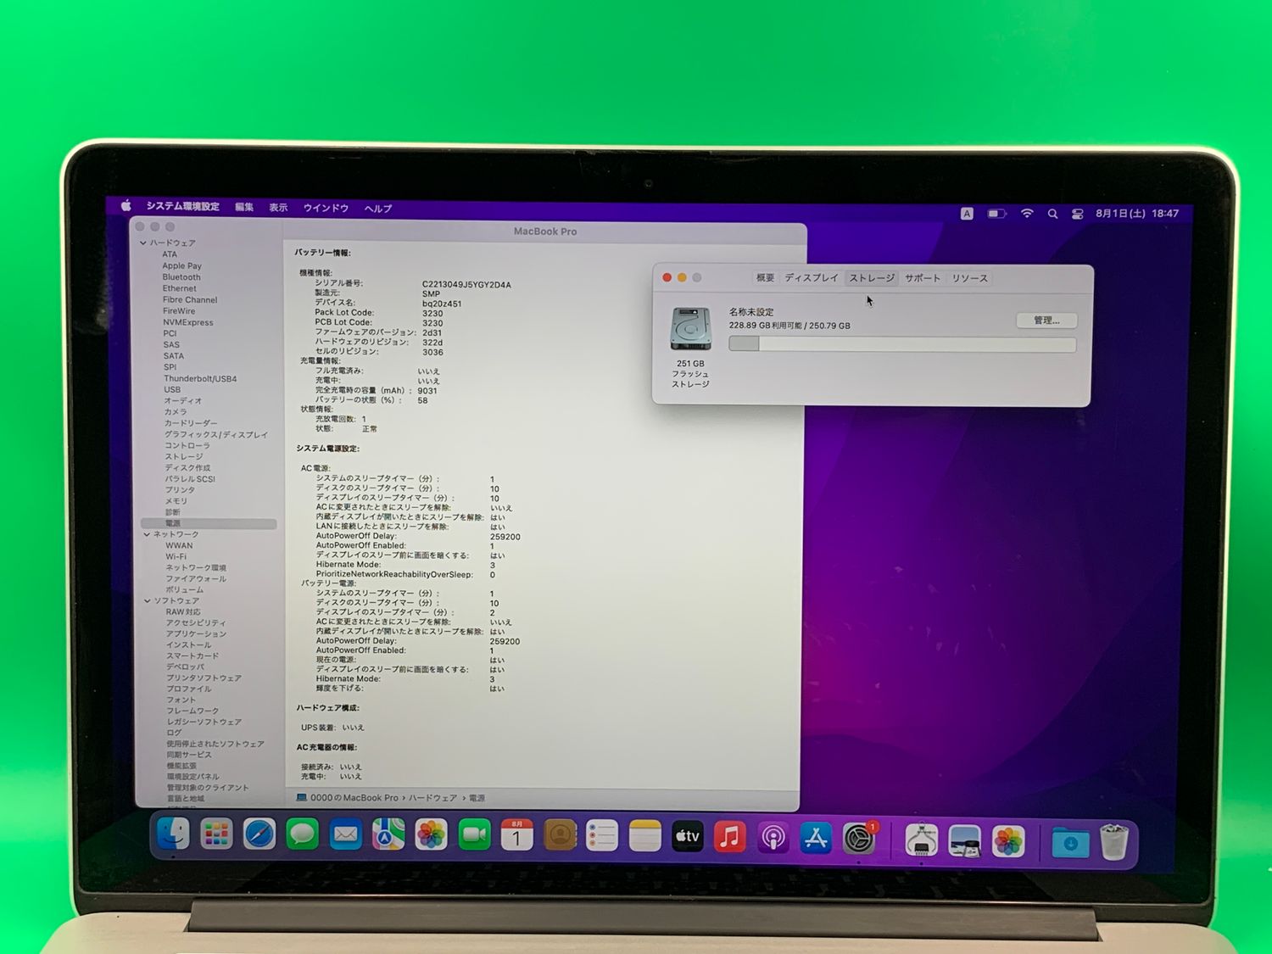Select アプリケーション in the sidebar
The width and height of the screenshot is (1272, 954).
(197, 634)
